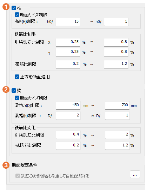The image size is (147, 193).
Task: Click 梁せい(D)制限 maximum field 700 mm
Action: pos(117,105)
